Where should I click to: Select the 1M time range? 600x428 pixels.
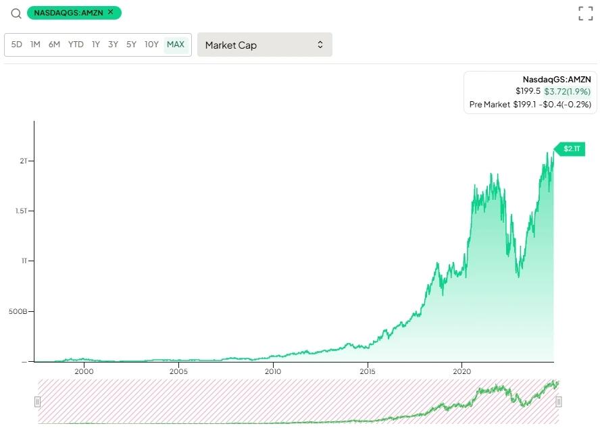tap(35, 45)
